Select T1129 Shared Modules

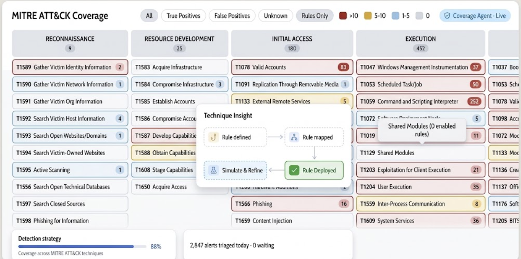(x=420, y=153)
